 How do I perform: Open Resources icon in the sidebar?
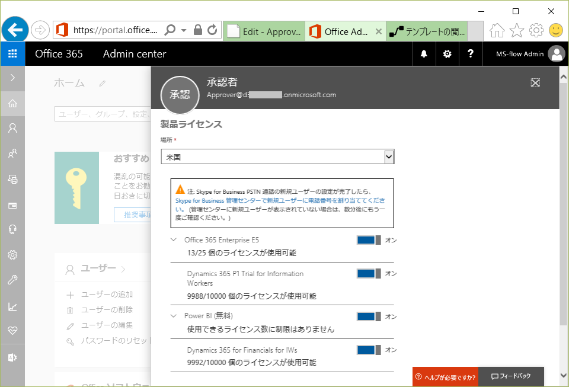tap(12, 179)
